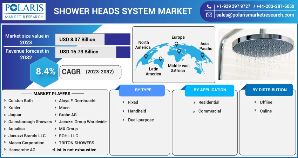Select the Fixed type entry

point(133,103)
